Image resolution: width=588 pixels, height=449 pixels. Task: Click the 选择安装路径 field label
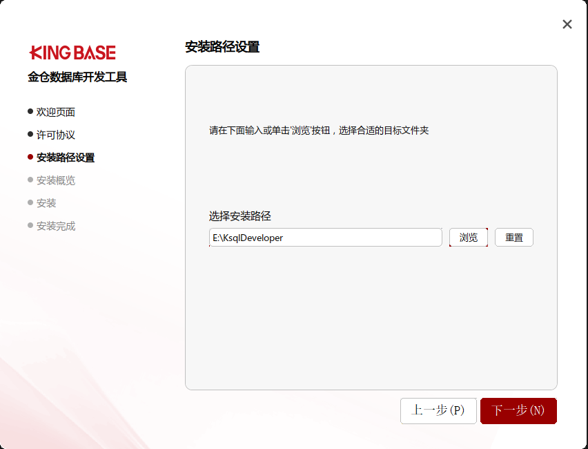coord(240,216)
